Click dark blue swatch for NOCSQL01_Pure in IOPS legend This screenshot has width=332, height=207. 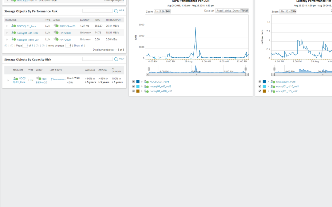click(x=138, y=82)
